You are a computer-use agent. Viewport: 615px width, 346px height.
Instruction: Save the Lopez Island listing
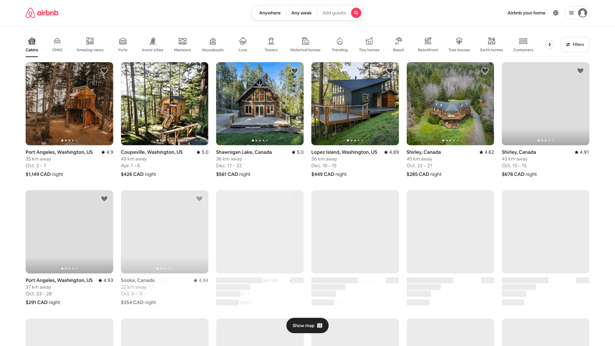[390, 71]
